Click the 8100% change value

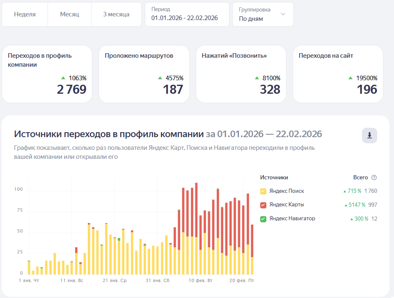point(271,78)
